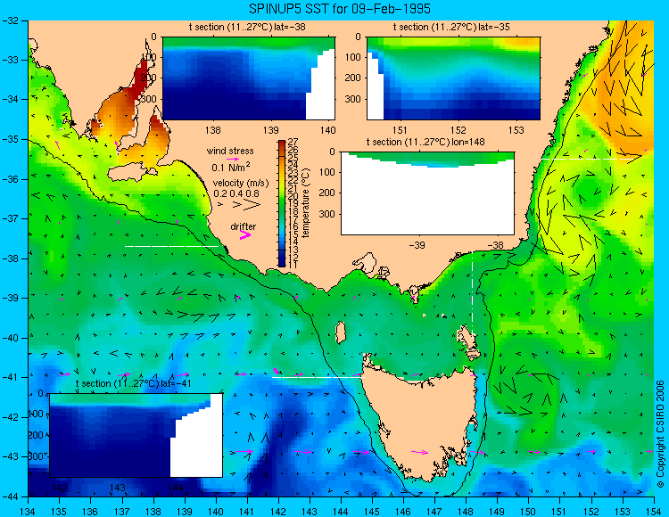Click longitude label "134" on the bottom axis

(x=29, y=512)
